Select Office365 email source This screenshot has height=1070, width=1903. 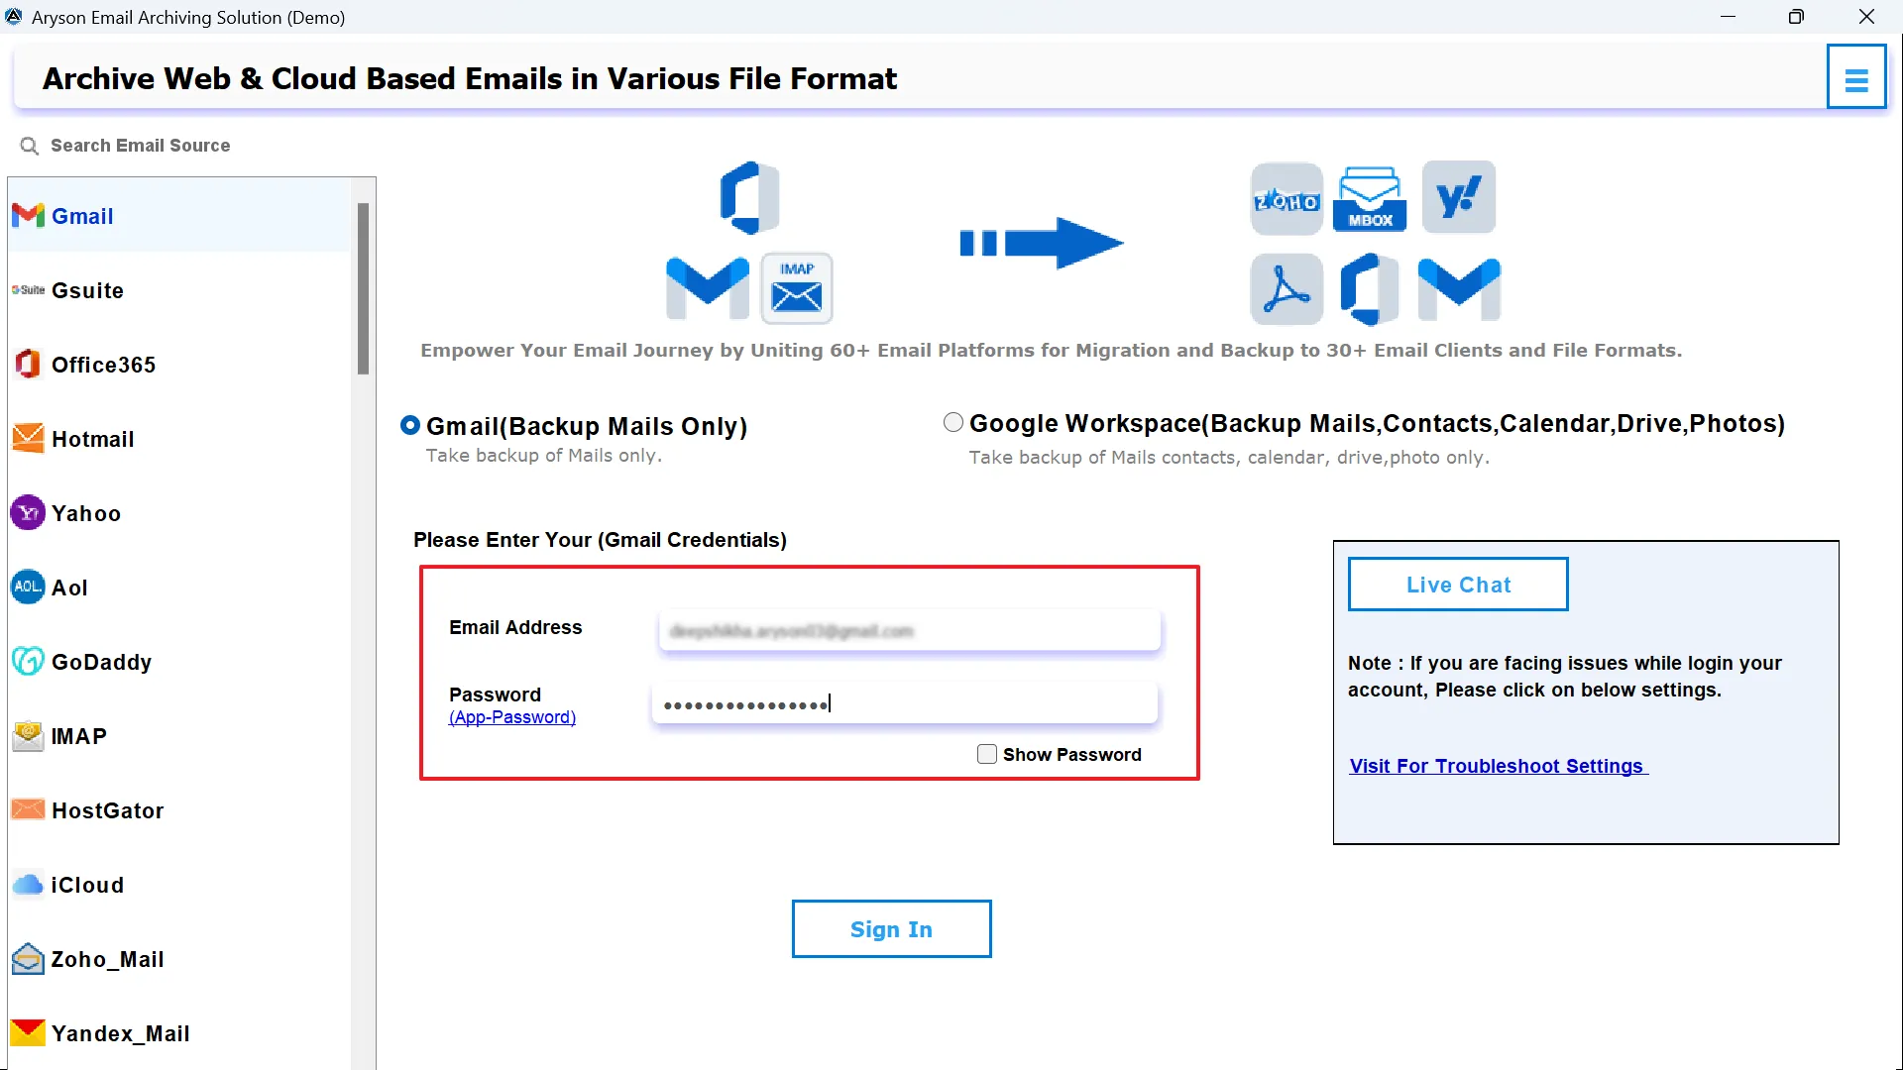click(180, 364)
